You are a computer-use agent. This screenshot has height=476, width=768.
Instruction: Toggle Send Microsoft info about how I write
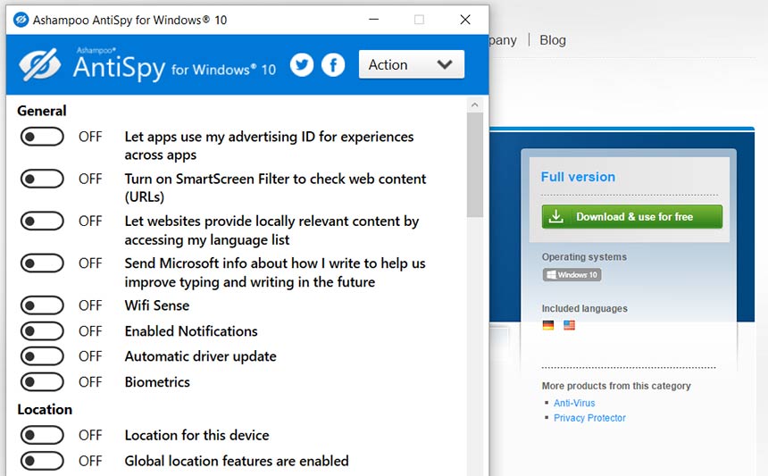click(42, 263)
